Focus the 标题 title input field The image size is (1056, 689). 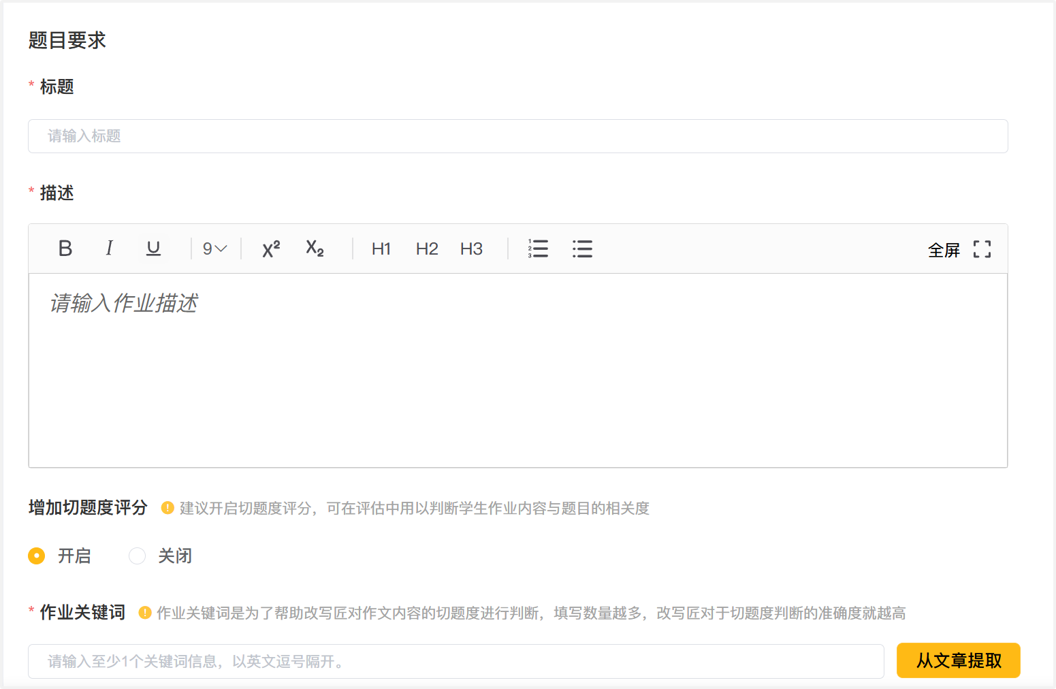click(517, 136)
